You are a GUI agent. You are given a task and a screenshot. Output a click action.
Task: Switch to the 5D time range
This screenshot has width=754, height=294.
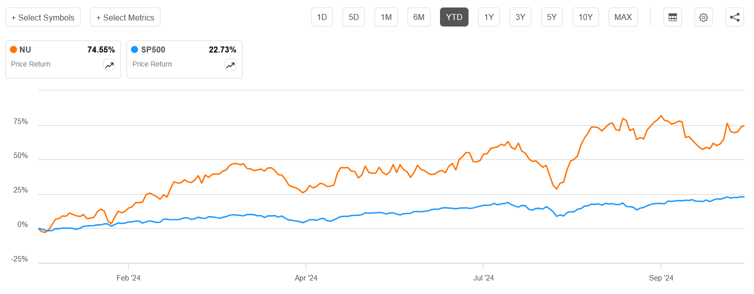coord(353,17)
